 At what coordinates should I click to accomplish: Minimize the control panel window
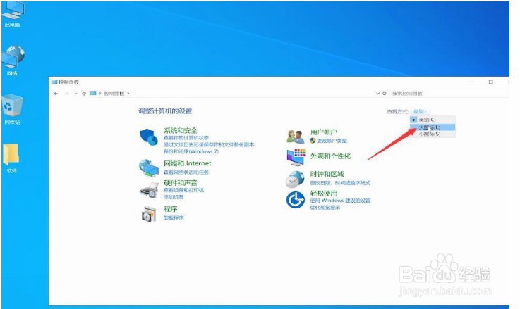point(471,82)
